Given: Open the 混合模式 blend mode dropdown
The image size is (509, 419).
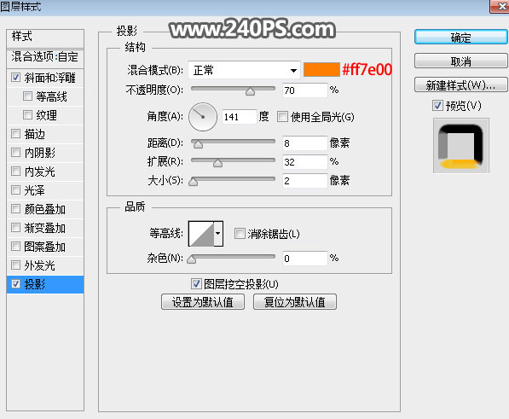Looking at the screenshot, I should pos(244,70).
